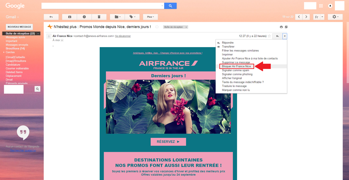Open Deleted Items label

click(x=14, y=72)
